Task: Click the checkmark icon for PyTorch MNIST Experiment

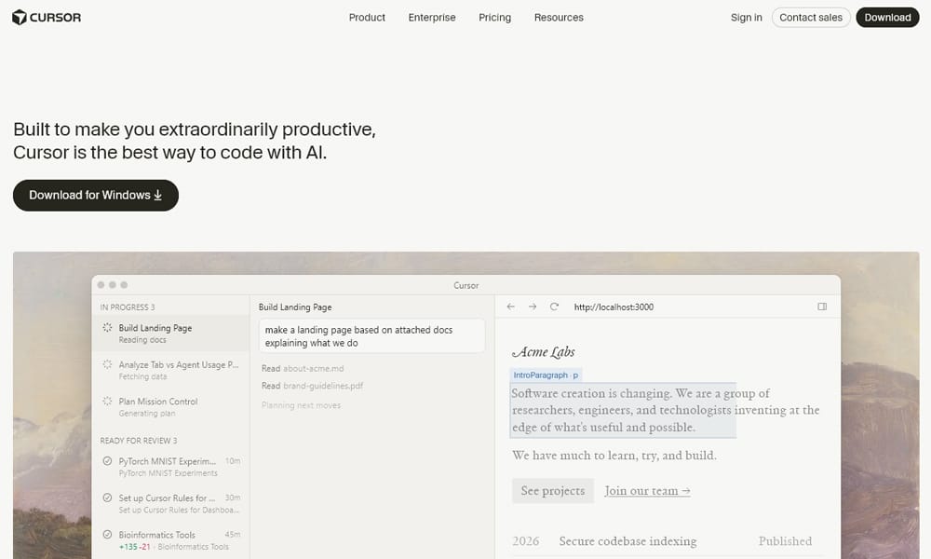Action: coord(107,461)
